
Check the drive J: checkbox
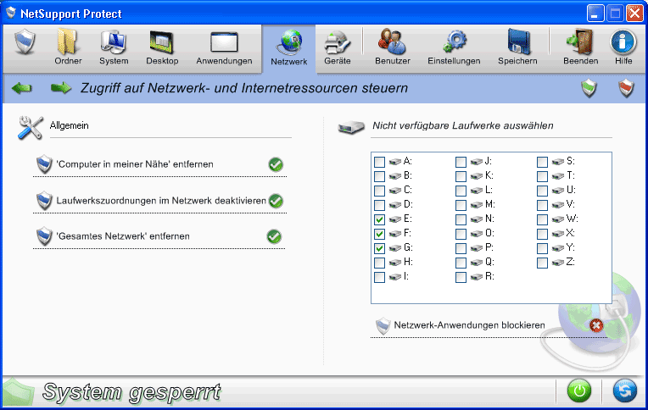click(x=461, y=162)
